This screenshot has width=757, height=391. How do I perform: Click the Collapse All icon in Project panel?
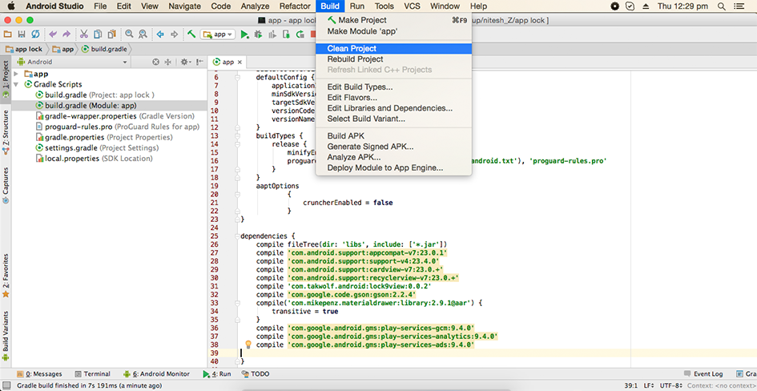[x=168, y=62]
